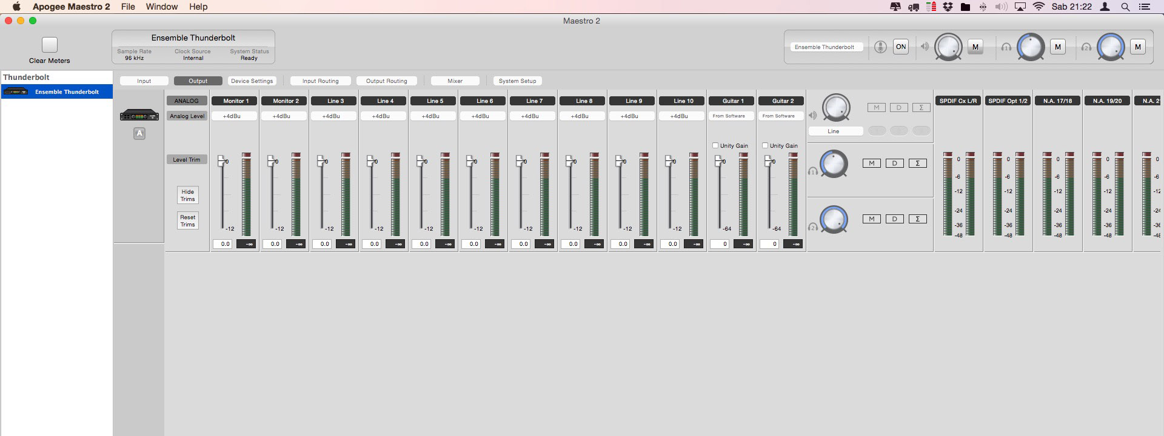The width and height of the screenshot is (1164, 436).
Task: Enable Unity Gain for Guitar 1
Action: tap(715, 145)
